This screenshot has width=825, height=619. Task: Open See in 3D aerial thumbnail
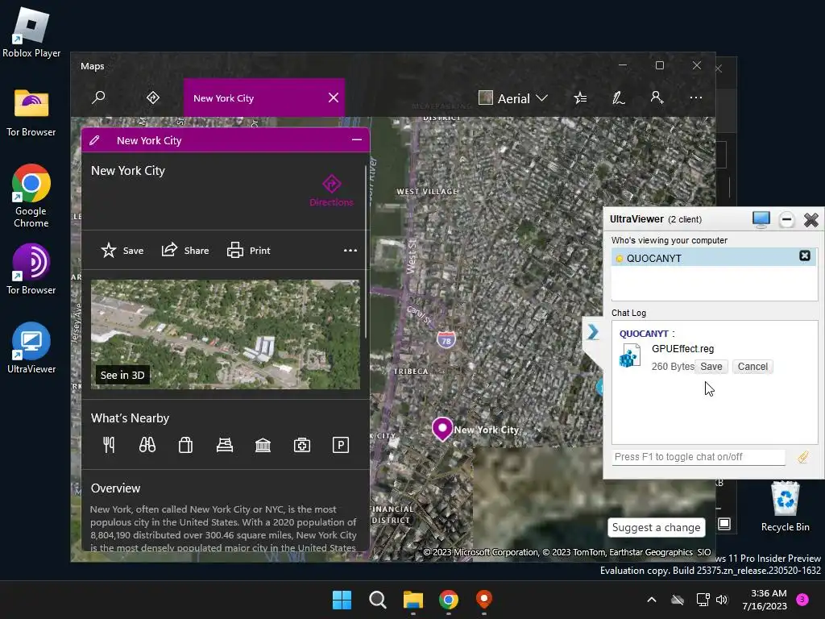pyautogui.click(x=226, y=334)
